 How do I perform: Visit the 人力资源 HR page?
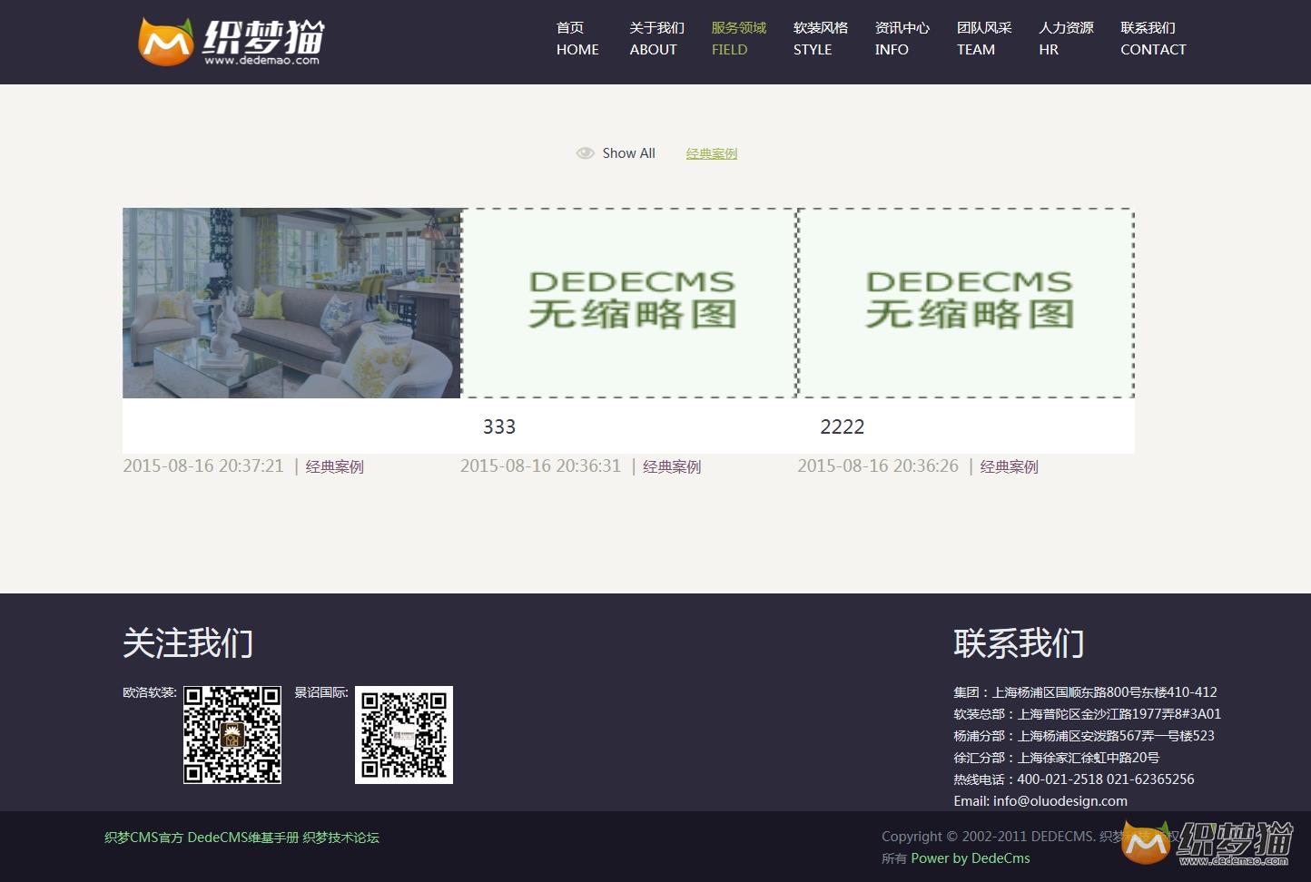pyautogui.click(x=1066, y=39)
